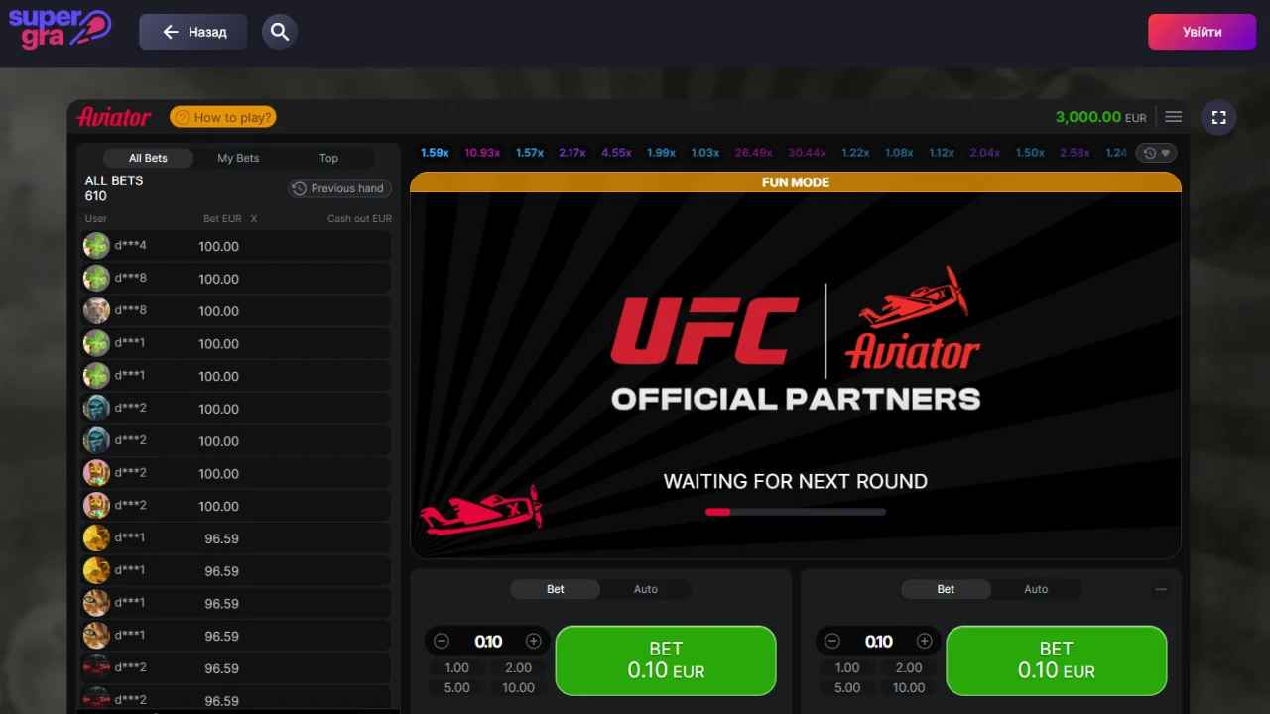Click the UFC Aviator partners banner

[796, 339]
